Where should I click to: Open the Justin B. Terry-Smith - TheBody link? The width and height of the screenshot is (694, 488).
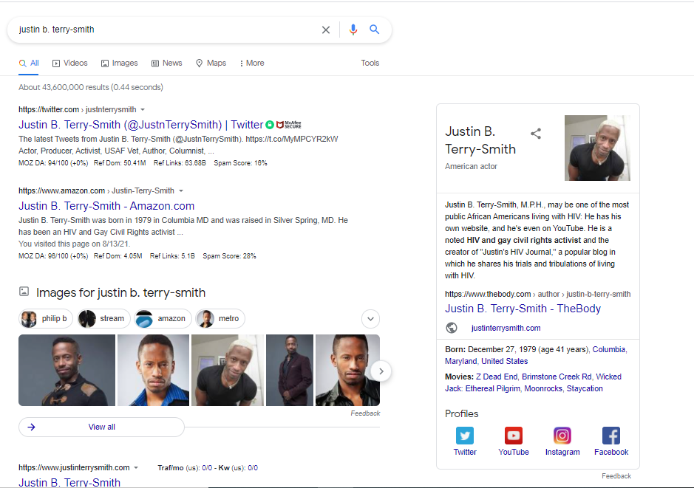523,309
